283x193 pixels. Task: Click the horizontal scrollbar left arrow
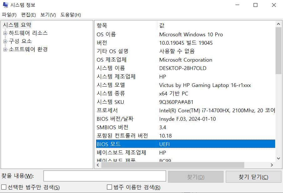[x=98, y=165]
